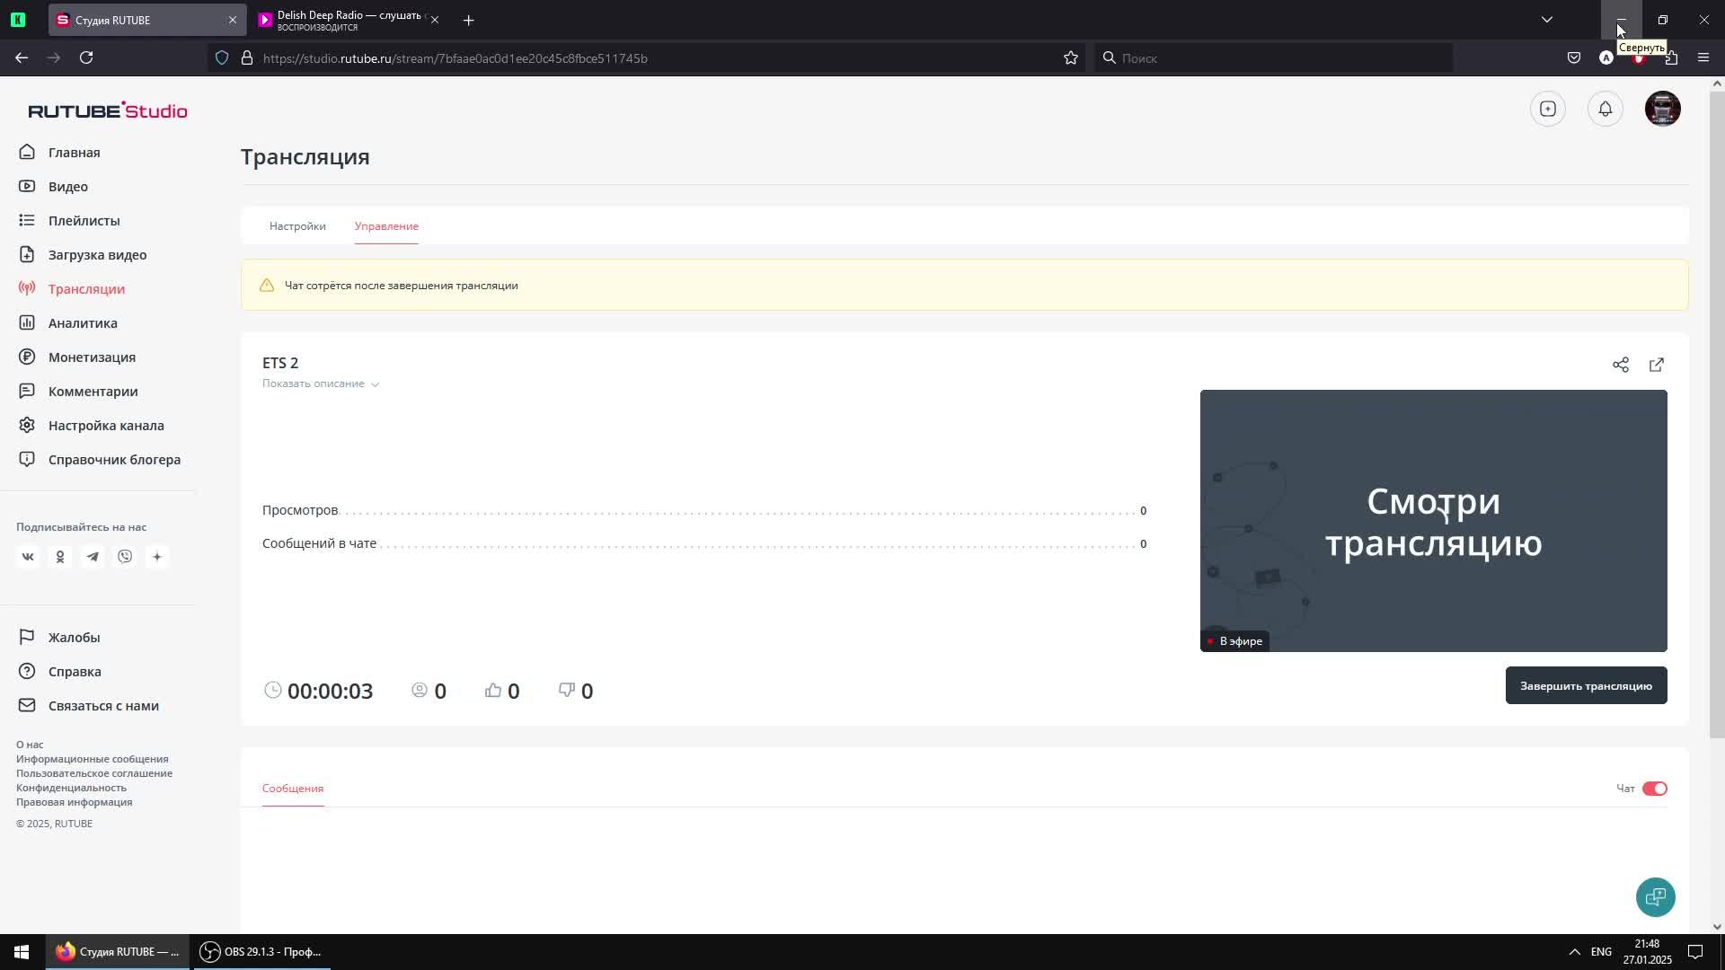The height and width of the screenshot is (970, 1725).
Task: Open the user profile avatar
Action: tap(1663, 109)
